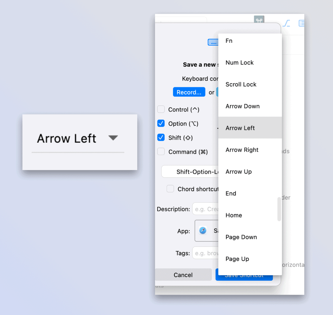333x315 pixels.
Task: Disable the Shift (⇧) modifier checkbox
Action: click(161, 138)
